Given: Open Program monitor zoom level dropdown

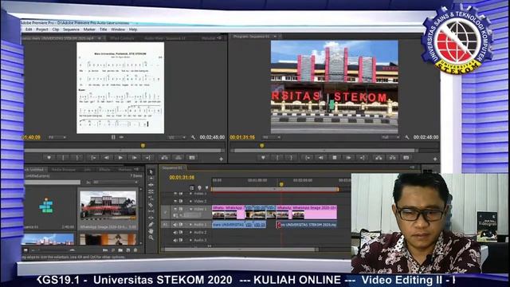Looking at the screenshot, I should 271,137.
